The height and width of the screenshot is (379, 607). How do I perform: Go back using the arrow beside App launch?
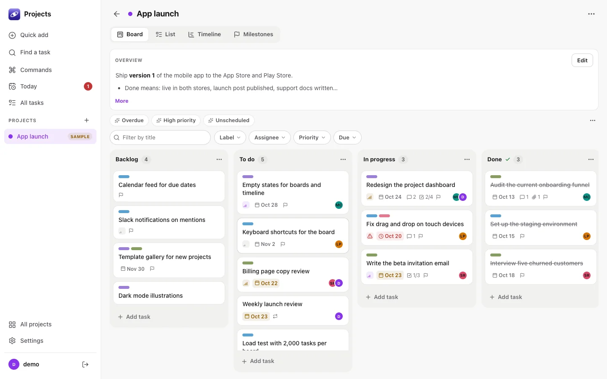117,14
